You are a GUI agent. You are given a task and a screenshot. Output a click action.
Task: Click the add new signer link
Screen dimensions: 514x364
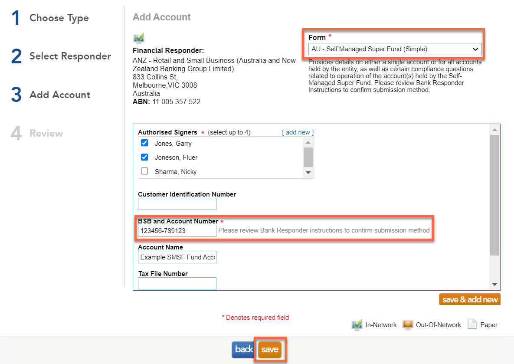point(298,132)
